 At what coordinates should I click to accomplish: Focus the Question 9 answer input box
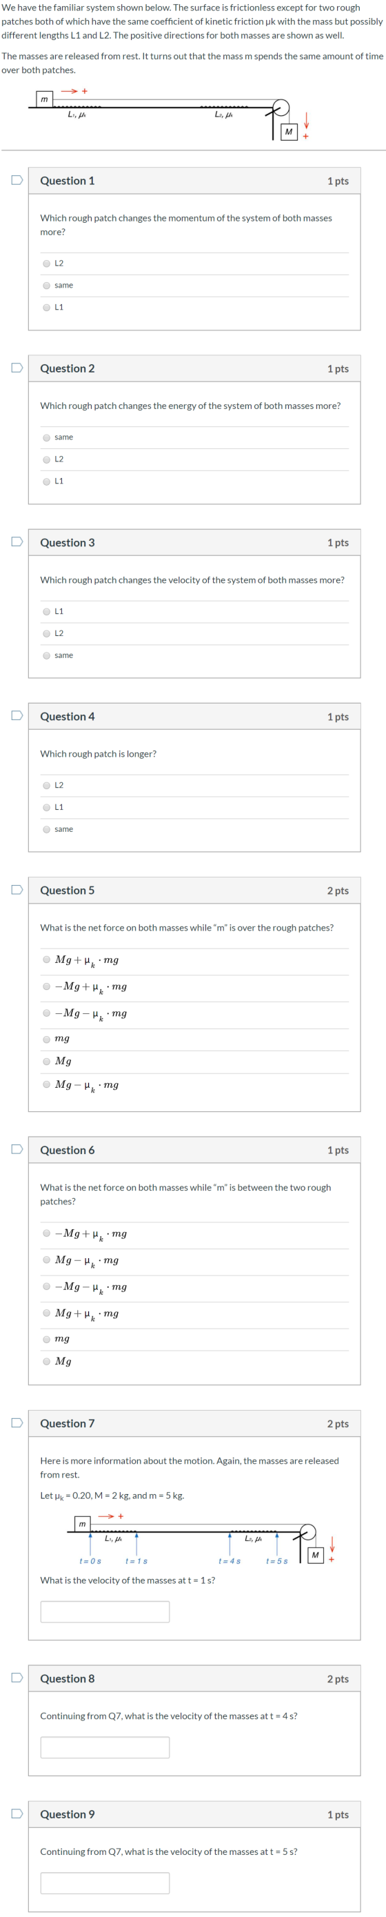(105, 1883)
